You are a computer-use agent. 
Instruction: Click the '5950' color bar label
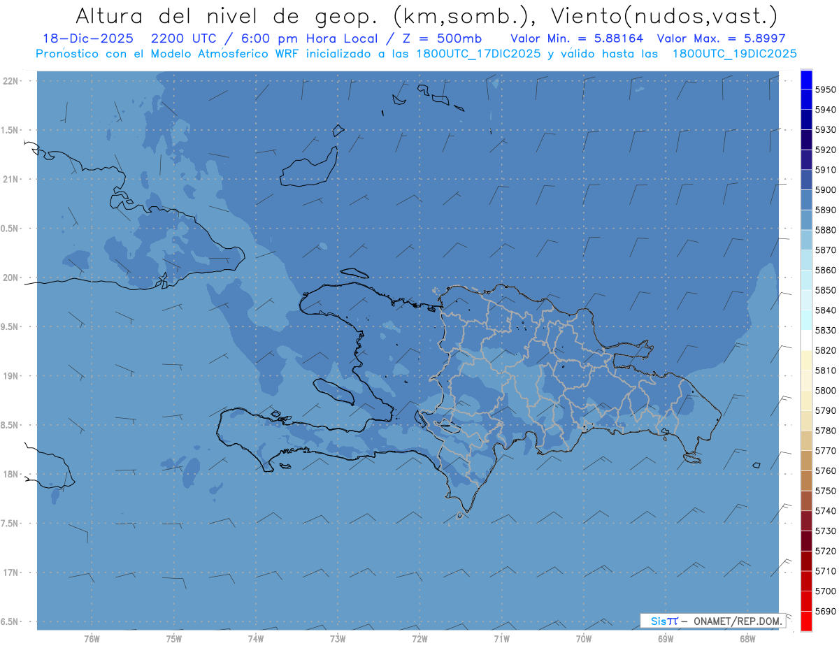click(825, 89)
